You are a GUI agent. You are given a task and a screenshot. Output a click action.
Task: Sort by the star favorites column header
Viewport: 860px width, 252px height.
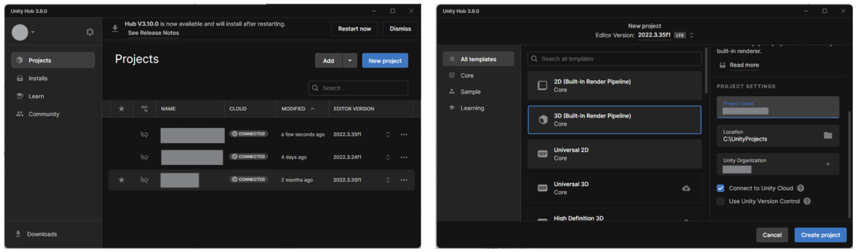click(121, 109)
